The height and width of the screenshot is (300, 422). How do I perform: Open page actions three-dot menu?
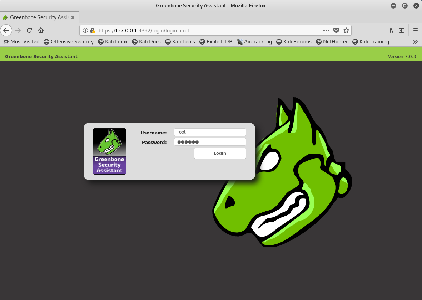[326, 30]
